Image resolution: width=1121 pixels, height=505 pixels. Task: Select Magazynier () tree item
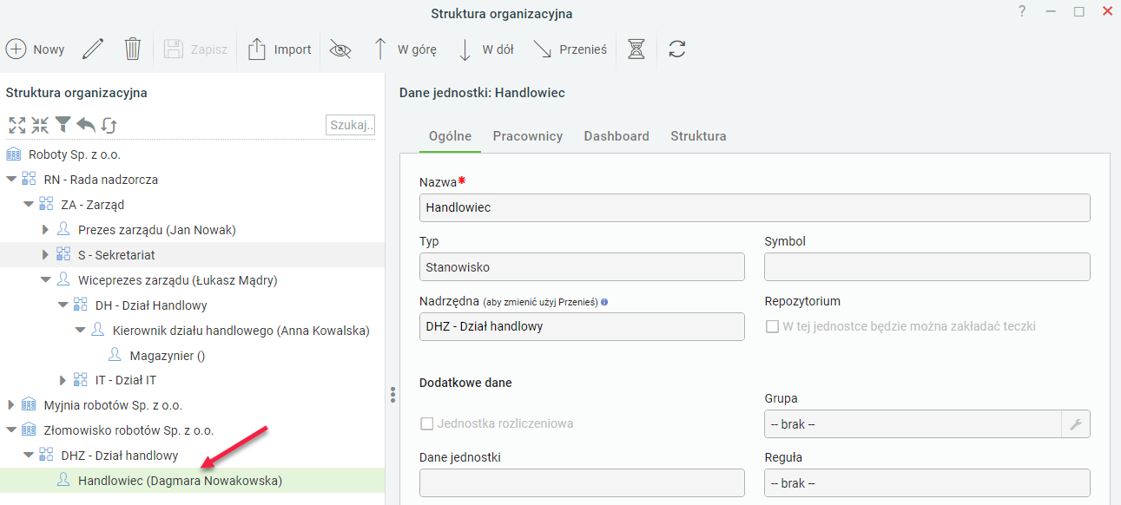(168, 356)
